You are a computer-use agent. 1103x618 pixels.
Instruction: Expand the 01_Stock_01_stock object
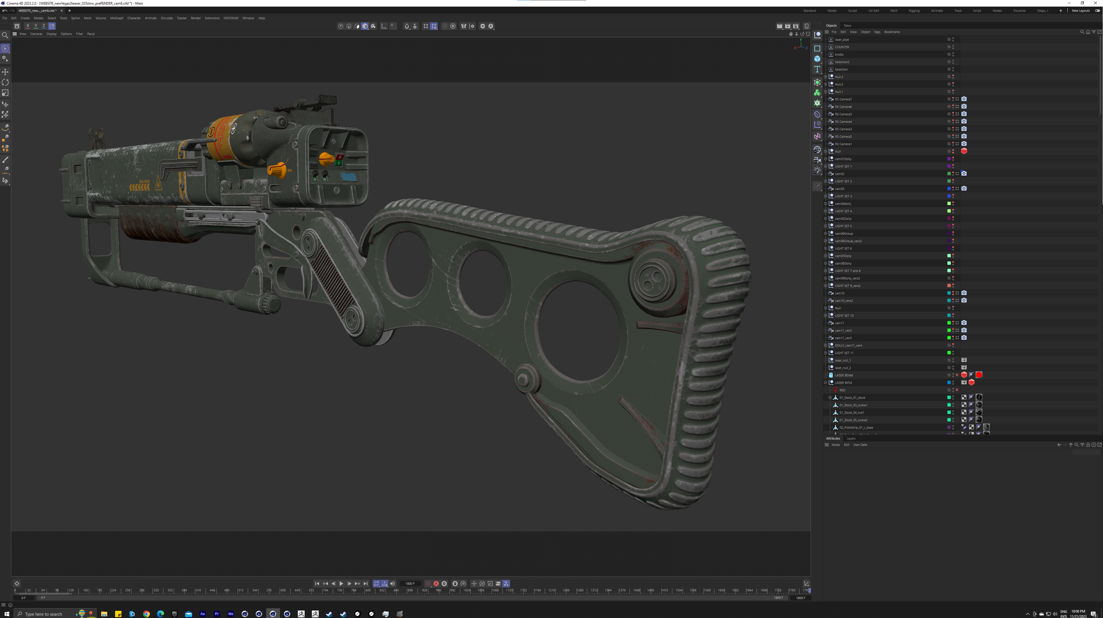tap(830, 398)
